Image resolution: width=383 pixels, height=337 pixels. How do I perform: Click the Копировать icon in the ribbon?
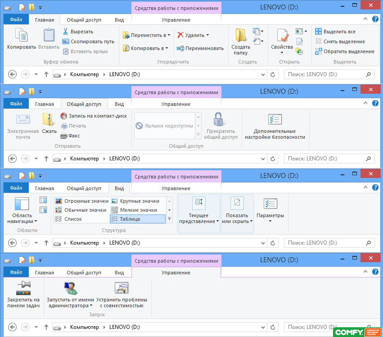(x=22, y=35)
